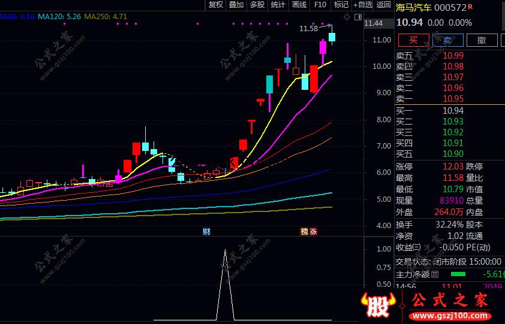
Task: Click the 财 finance marker on the chart
Action: click(206, 231)
